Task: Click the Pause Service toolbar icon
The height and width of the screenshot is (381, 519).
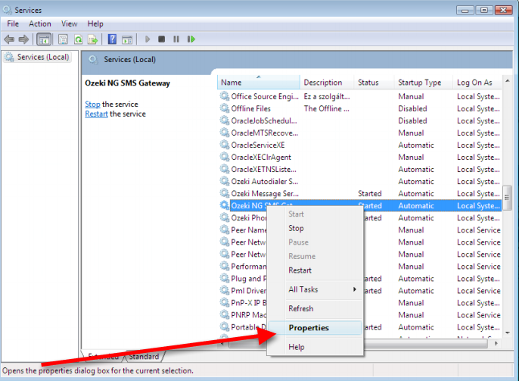Action: click(176, 39)
